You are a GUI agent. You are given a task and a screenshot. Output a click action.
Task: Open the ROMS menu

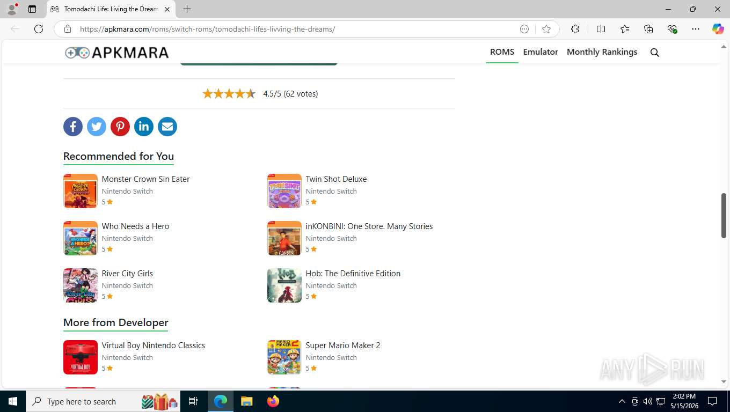502,52
